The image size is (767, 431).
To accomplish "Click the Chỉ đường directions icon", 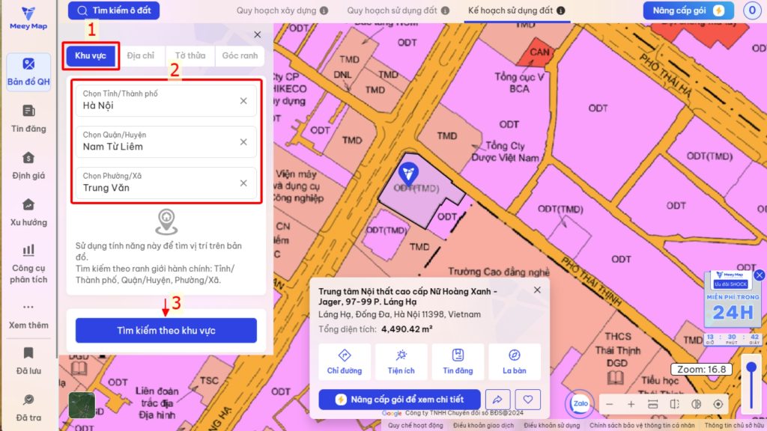I will pyautogui.click(x=345, y=361).
